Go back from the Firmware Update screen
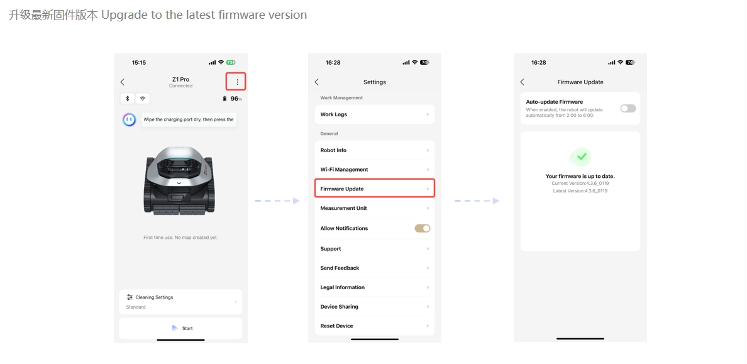This screenshot has height=364, width=747. pos(522,82)
